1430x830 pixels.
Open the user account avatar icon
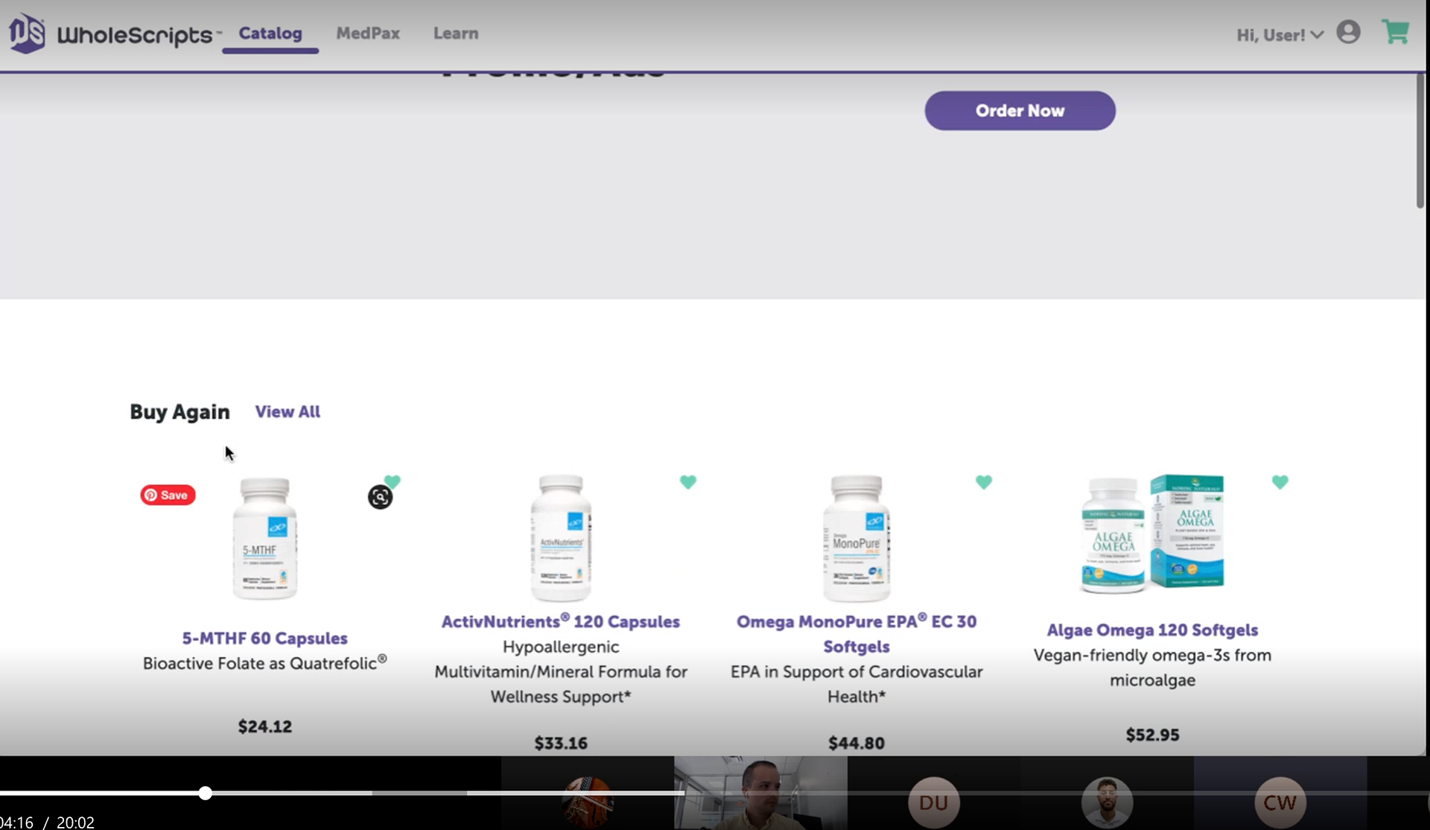click(x=1348, y=32)
